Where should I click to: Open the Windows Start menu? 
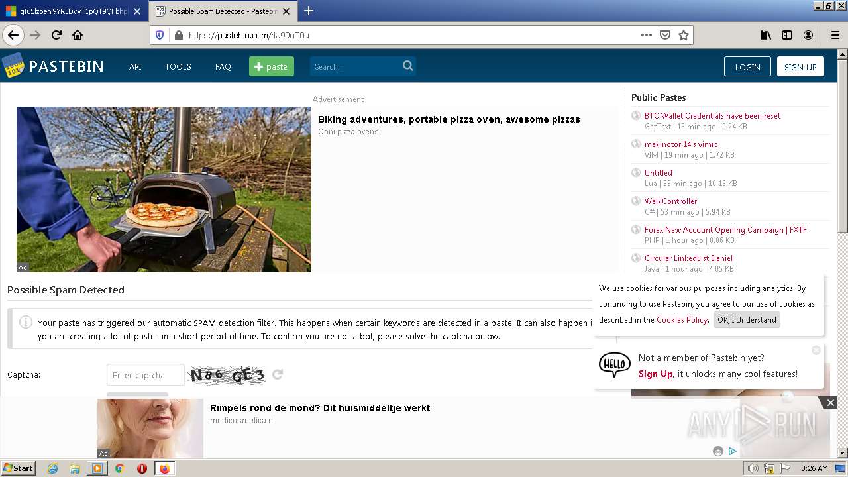(18, 468)
